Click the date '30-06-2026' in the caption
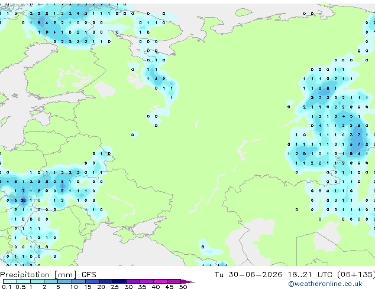 coord(255,275)
